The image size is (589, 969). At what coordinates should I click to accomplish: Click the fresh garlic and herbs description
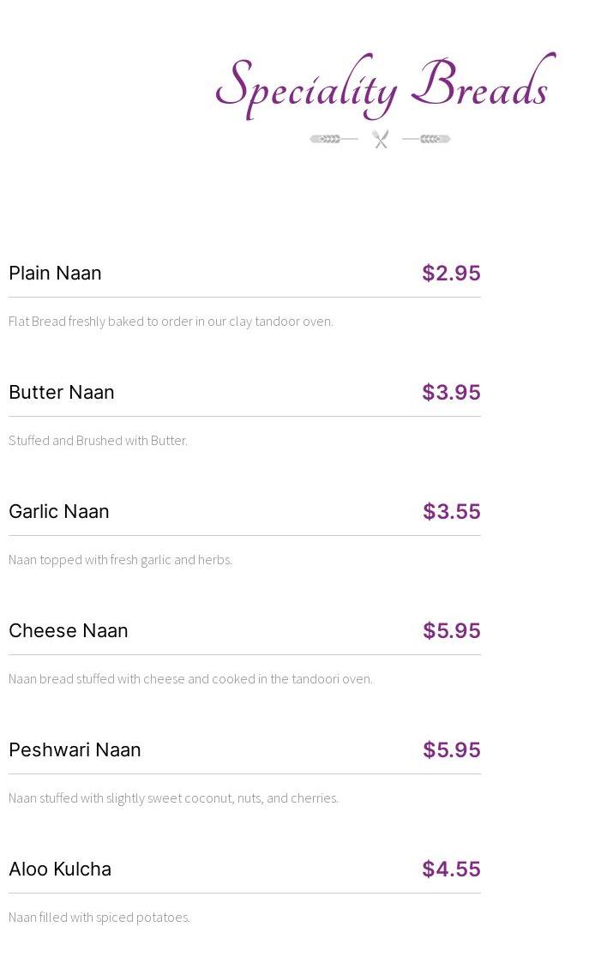pos(120,559)
